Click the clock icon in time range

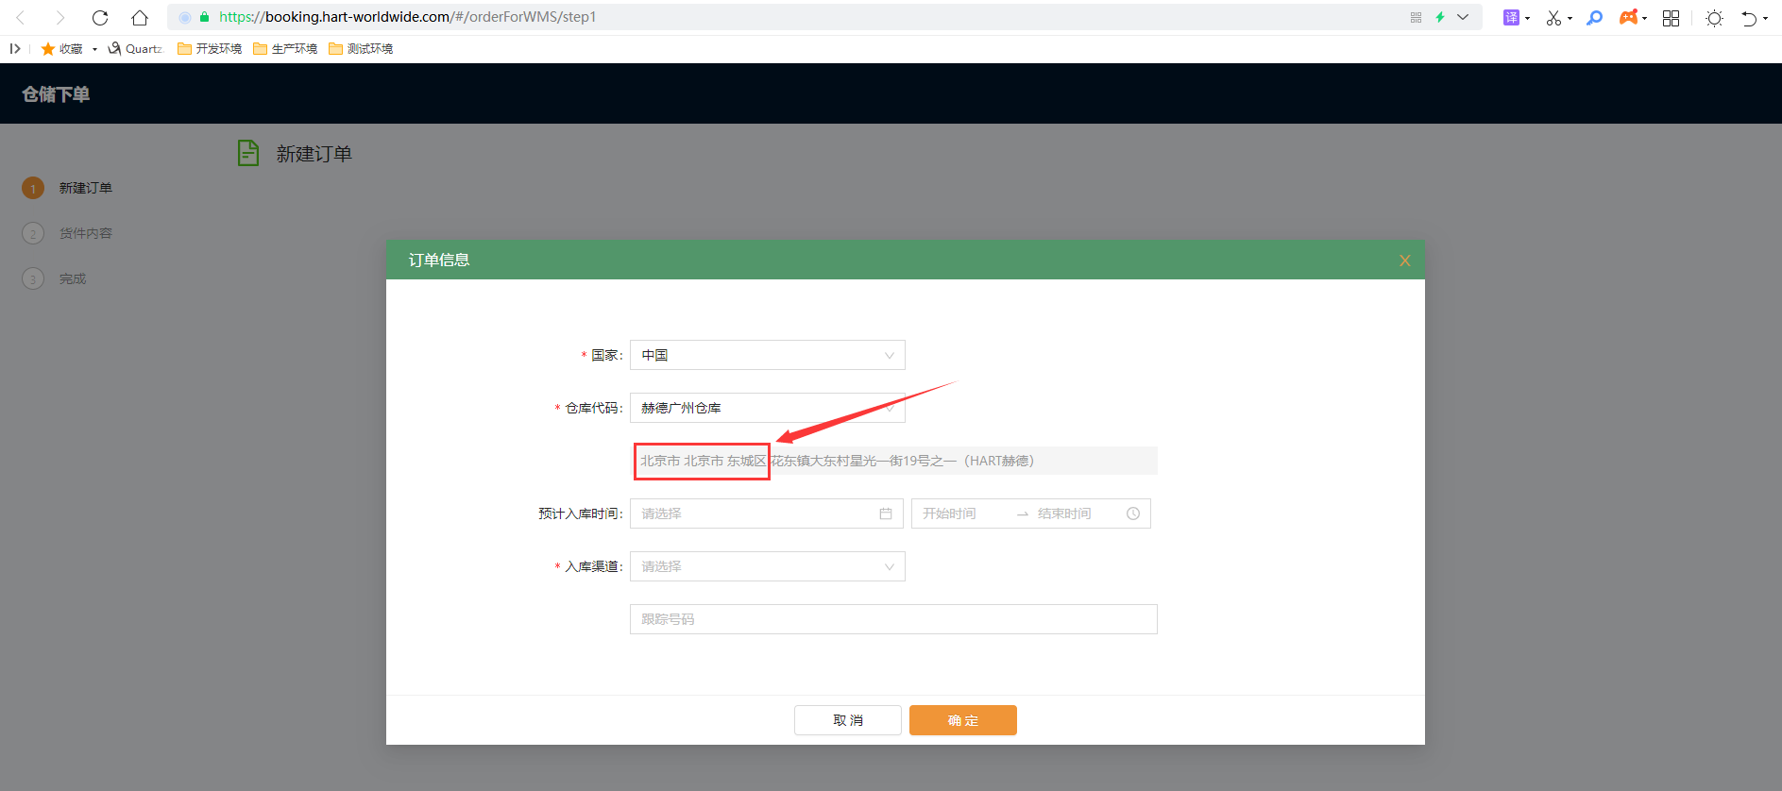pos(1132,513)
